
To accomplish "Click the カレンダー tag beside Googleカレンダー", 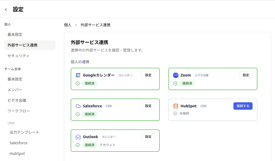I will (x=125, y=75).
